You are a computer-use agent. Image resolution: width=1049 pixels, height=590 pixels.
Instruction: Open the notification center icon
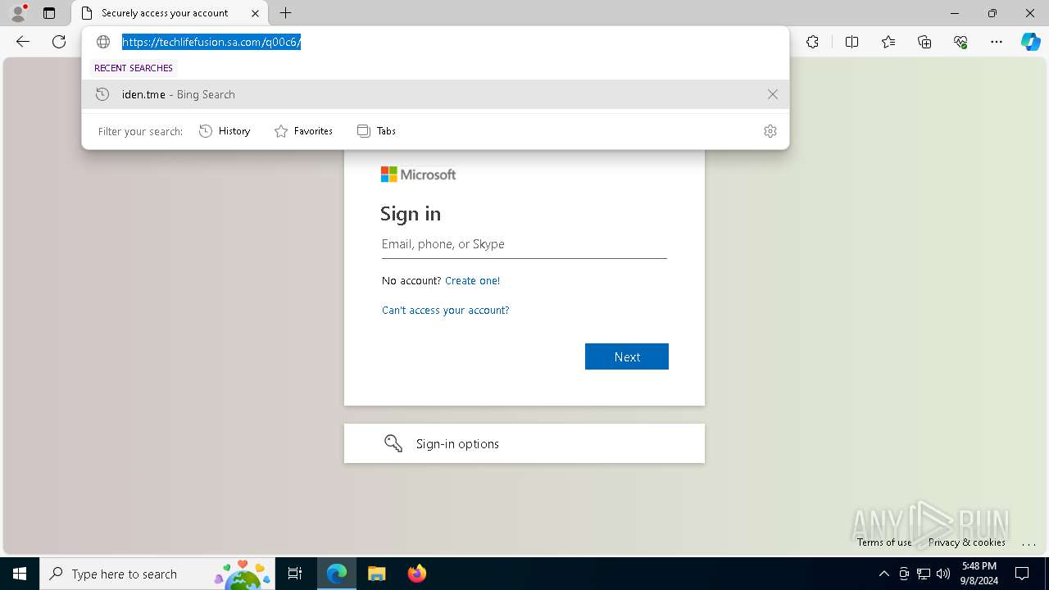tap(1022, 574)
